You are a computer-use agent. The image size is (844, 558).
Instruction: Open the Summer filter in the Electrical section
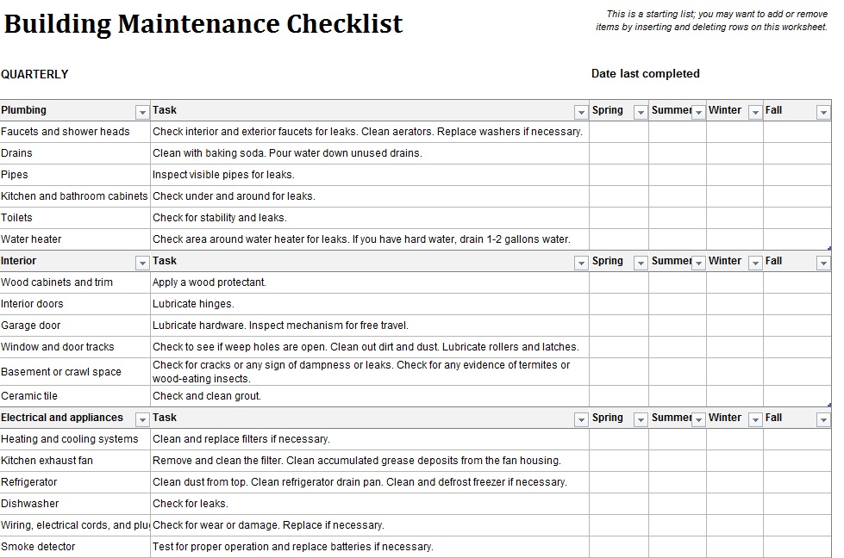tap(697, 418)
